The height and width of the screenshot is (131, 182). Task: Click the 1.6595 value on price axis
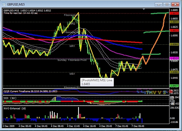click(174, 36)
